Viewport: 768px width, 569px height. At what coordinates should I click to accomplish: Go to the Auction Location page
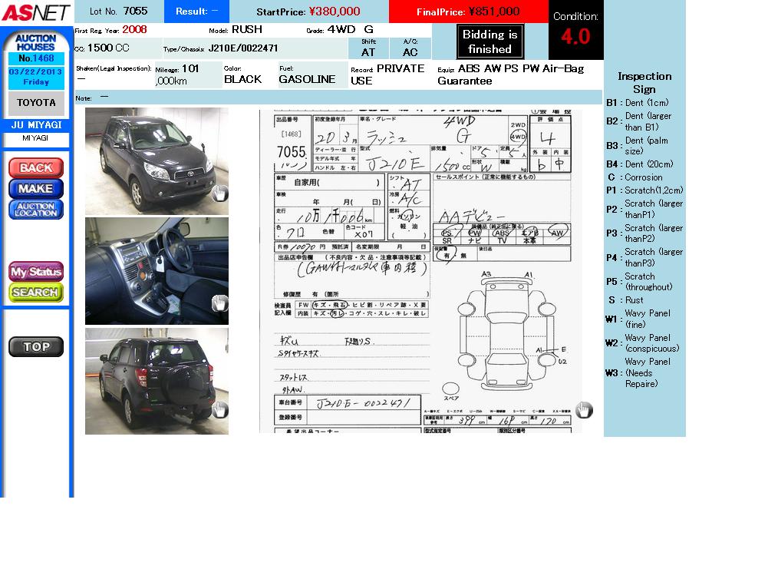(36, 210)
